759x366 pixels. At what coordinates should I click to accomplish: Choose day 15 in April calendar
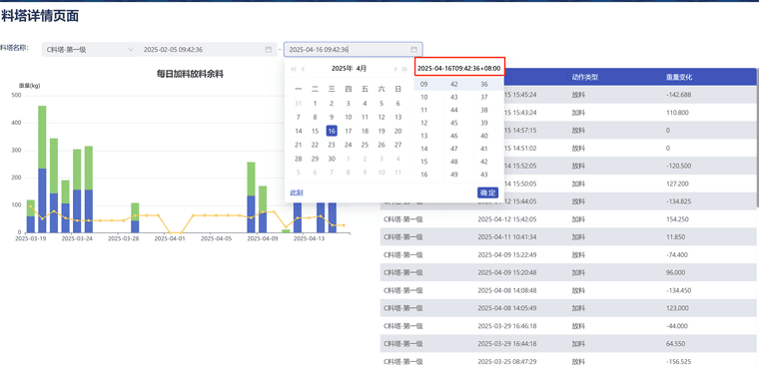316,131
